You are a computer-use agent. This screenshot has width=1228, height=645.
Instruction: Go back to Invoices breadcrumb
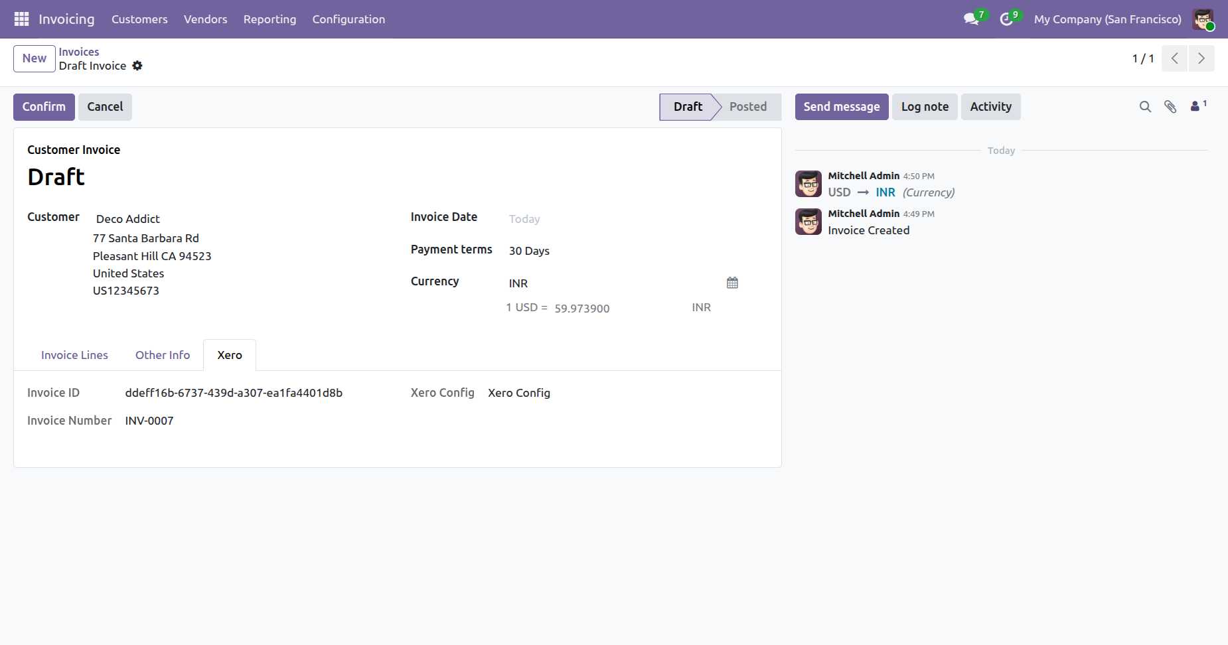(79, 52)
